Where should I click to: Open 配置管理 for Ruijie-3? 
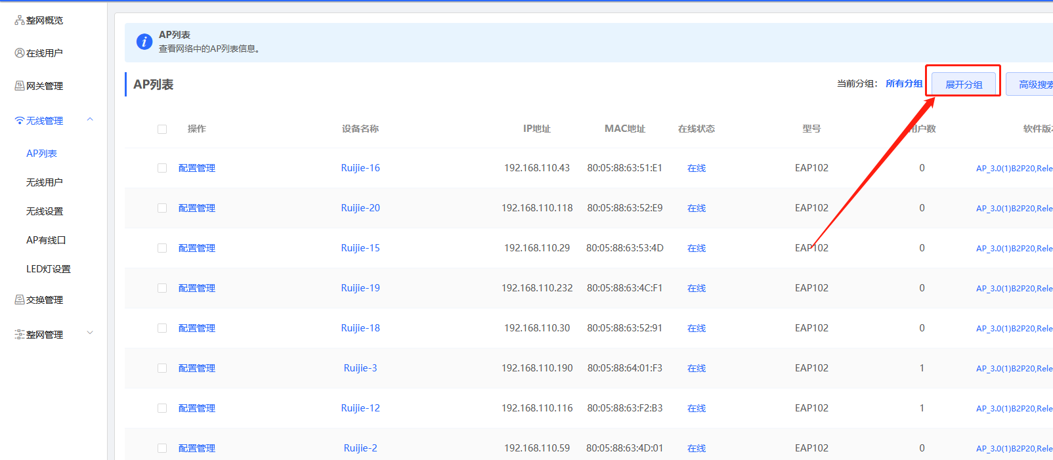pos(197,368)
